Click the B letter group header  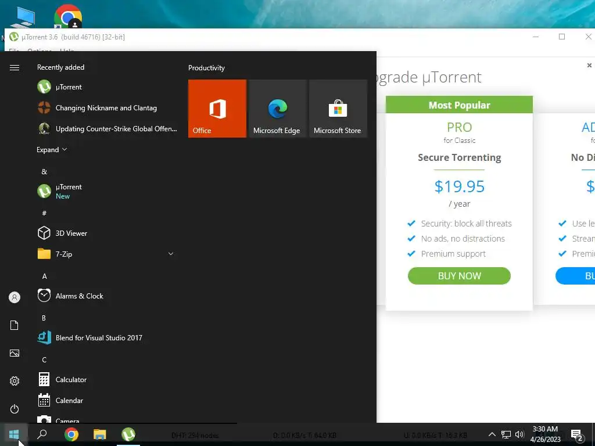44,318
